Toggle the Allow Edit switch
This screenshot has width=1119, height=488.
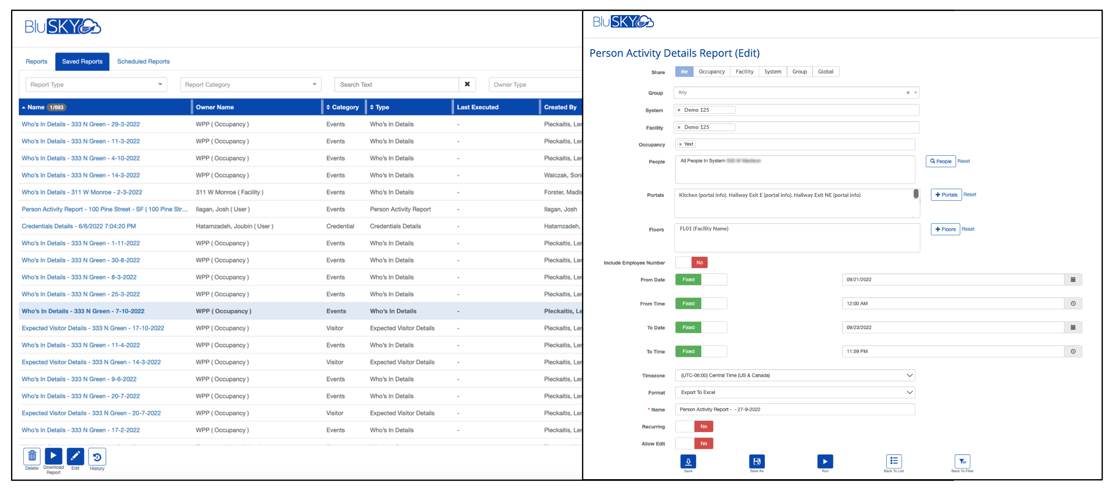(694, 443)
